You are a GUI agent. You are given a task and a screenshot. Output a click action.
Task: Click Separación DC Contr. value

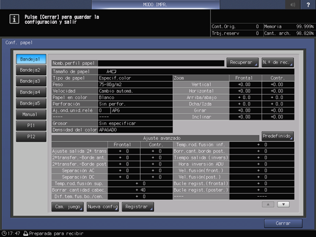(x=156, y=177)
